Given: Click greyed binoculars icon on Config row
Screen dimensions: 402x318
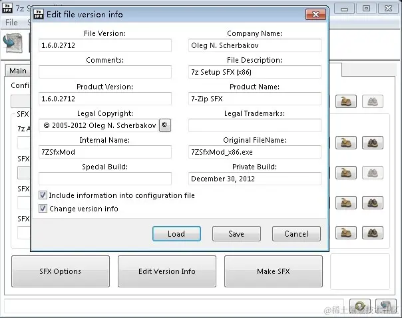Looking at the screenshot, I should [373, 101].
